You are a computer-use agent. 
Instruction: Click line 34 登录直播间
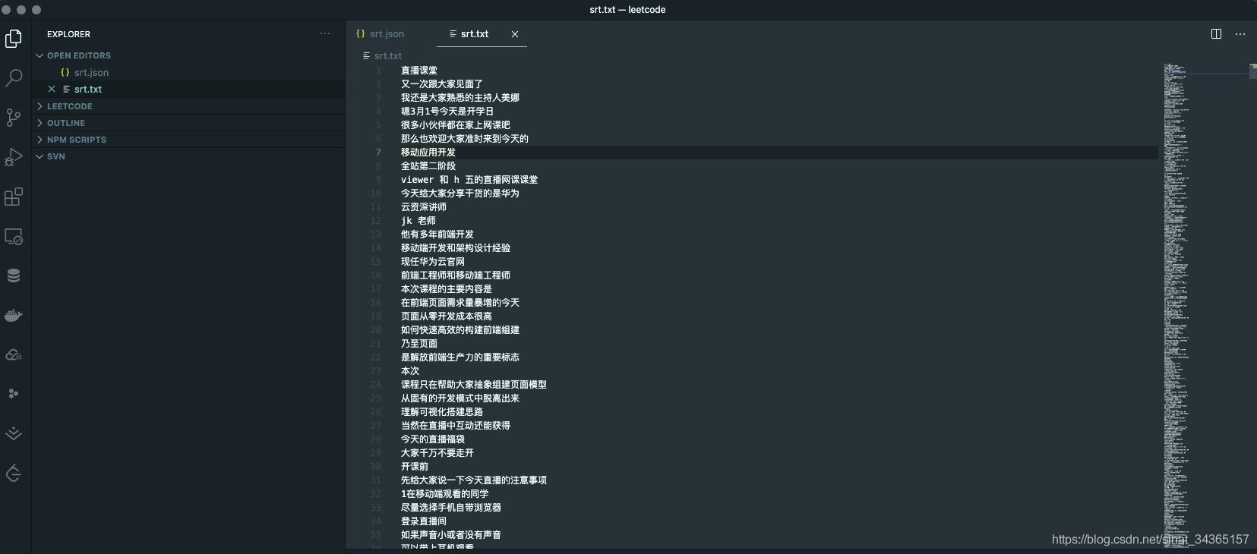(424, 521)
